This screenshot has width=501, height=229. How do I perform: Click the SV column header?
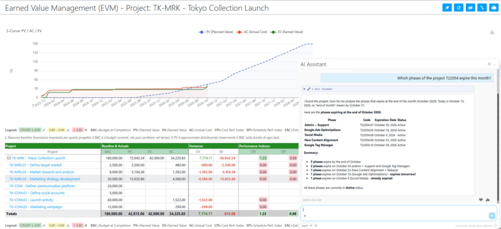click(226, 151)
